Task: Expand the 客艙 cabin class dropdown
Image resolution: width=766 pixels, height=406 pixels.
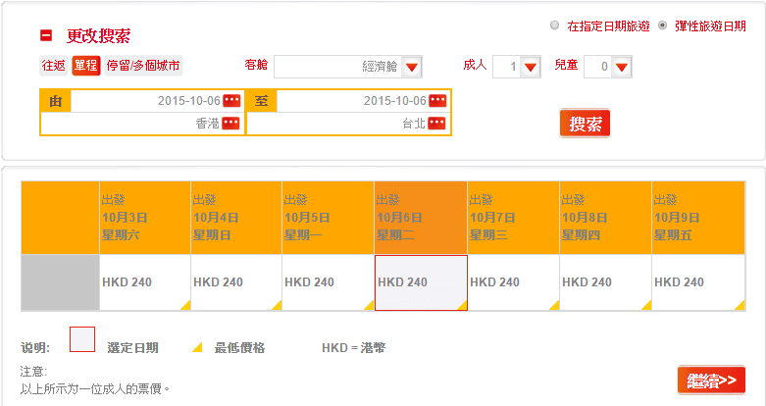Action: [x=412, y=67]
